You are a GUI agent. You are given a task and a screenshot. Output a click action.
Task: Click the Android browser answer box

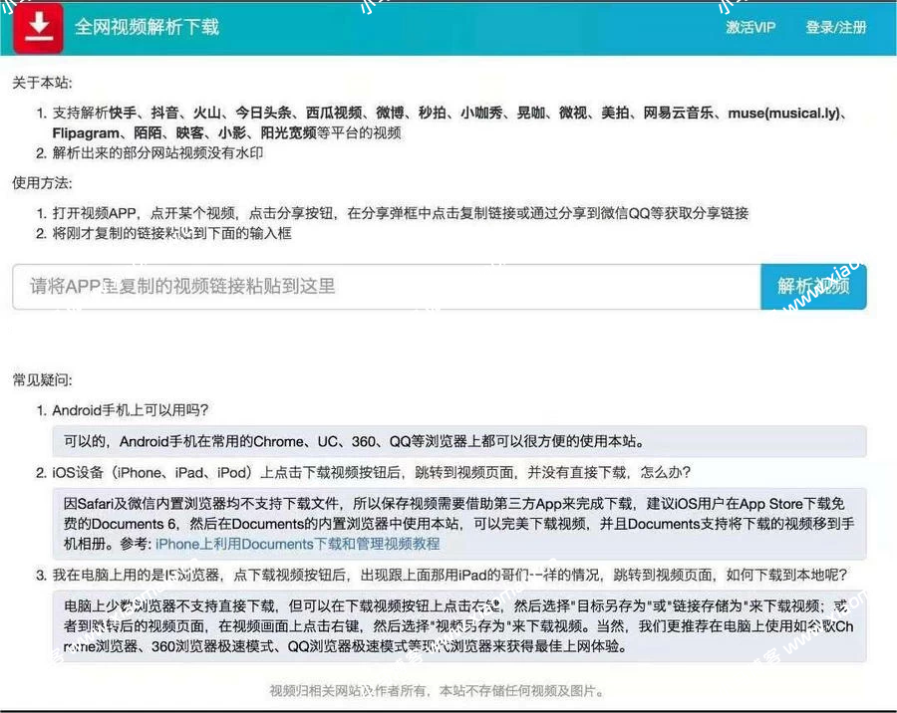coord(458,440)
